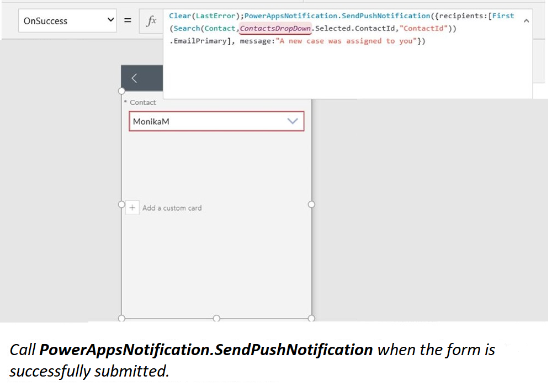Click the bottom-middle resize handle of the form
Screen dimensions: 552x392
pyautogui.click(x=215, y=318)
